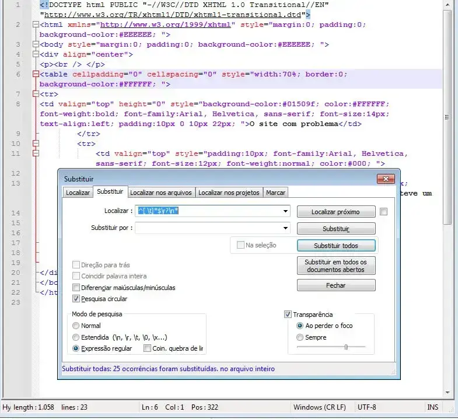Screen dimensions: 458x419
Task: Click the fold marker beside the table tag on line 6
Action: [36, 74]
